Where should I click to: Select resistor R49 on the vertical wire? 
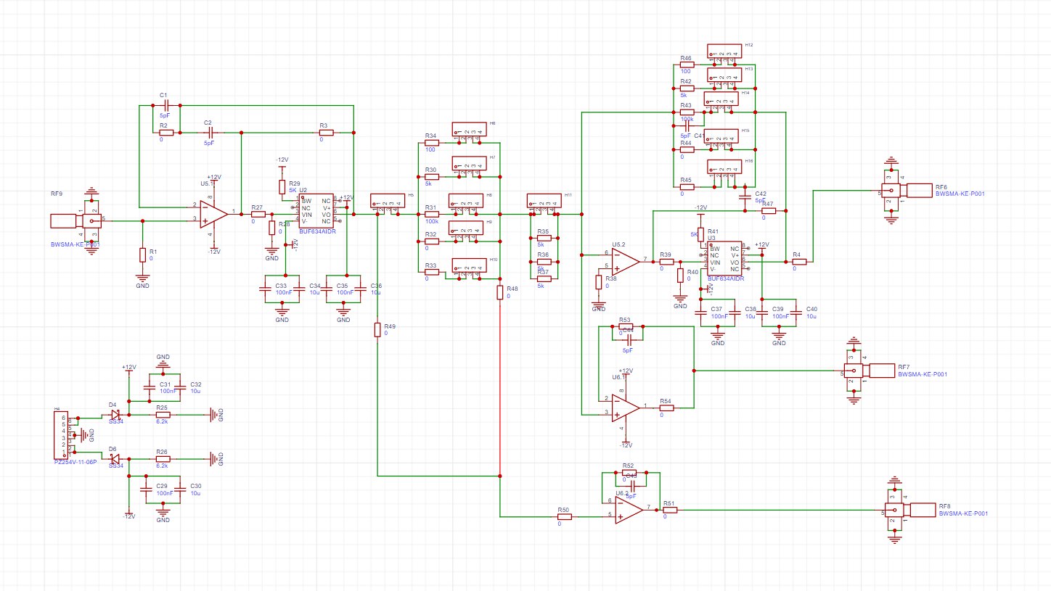377,330
